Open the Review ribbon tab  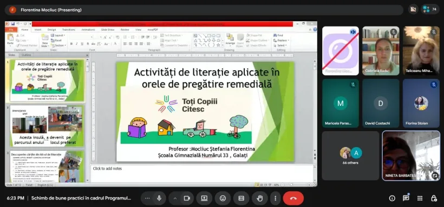[x=125, y=29]
